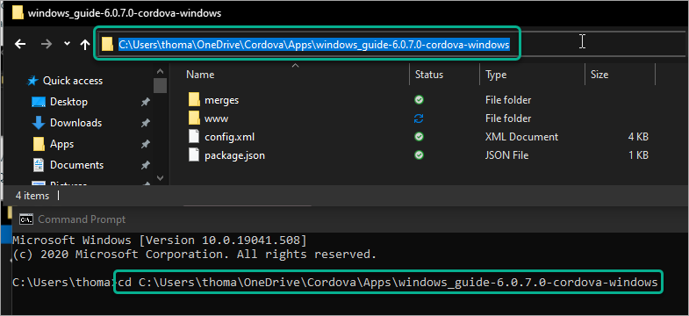Click the config.xml file icon

[194, 137]
